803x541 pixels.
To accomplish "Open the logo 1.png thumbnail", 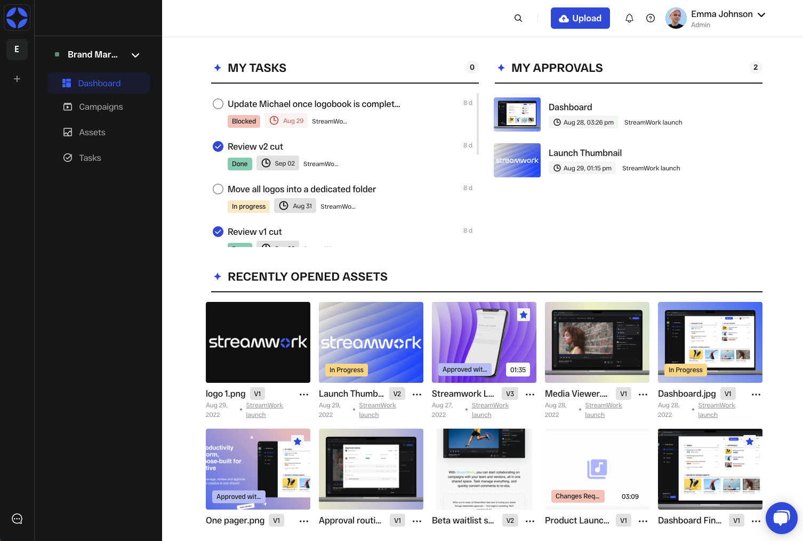I will [258, 342].
